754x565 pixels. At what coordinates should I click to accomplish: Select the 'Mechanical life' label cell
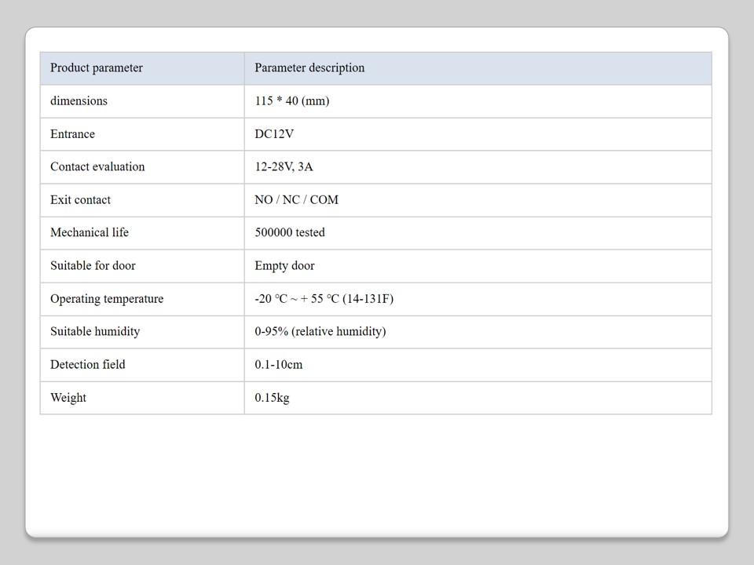point(90,233)
